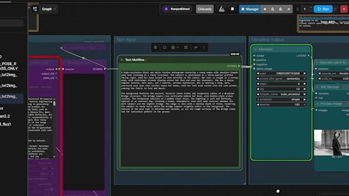Image resolution: width=349 pixels, height=196 pixels.
Task: Open the sidebar item ending in an2.2
Action: point(5,116)
